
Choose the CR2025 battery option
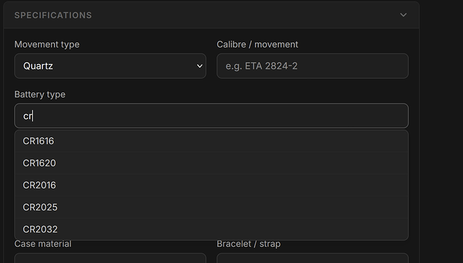pos(211,207)
